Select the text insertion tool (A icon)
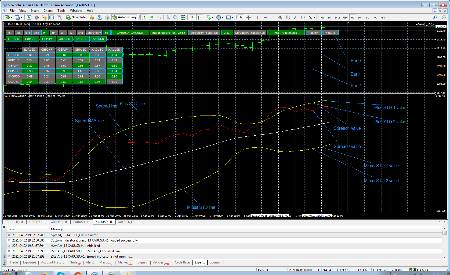The width and height of the screenshot is (450, 275). 295,17
